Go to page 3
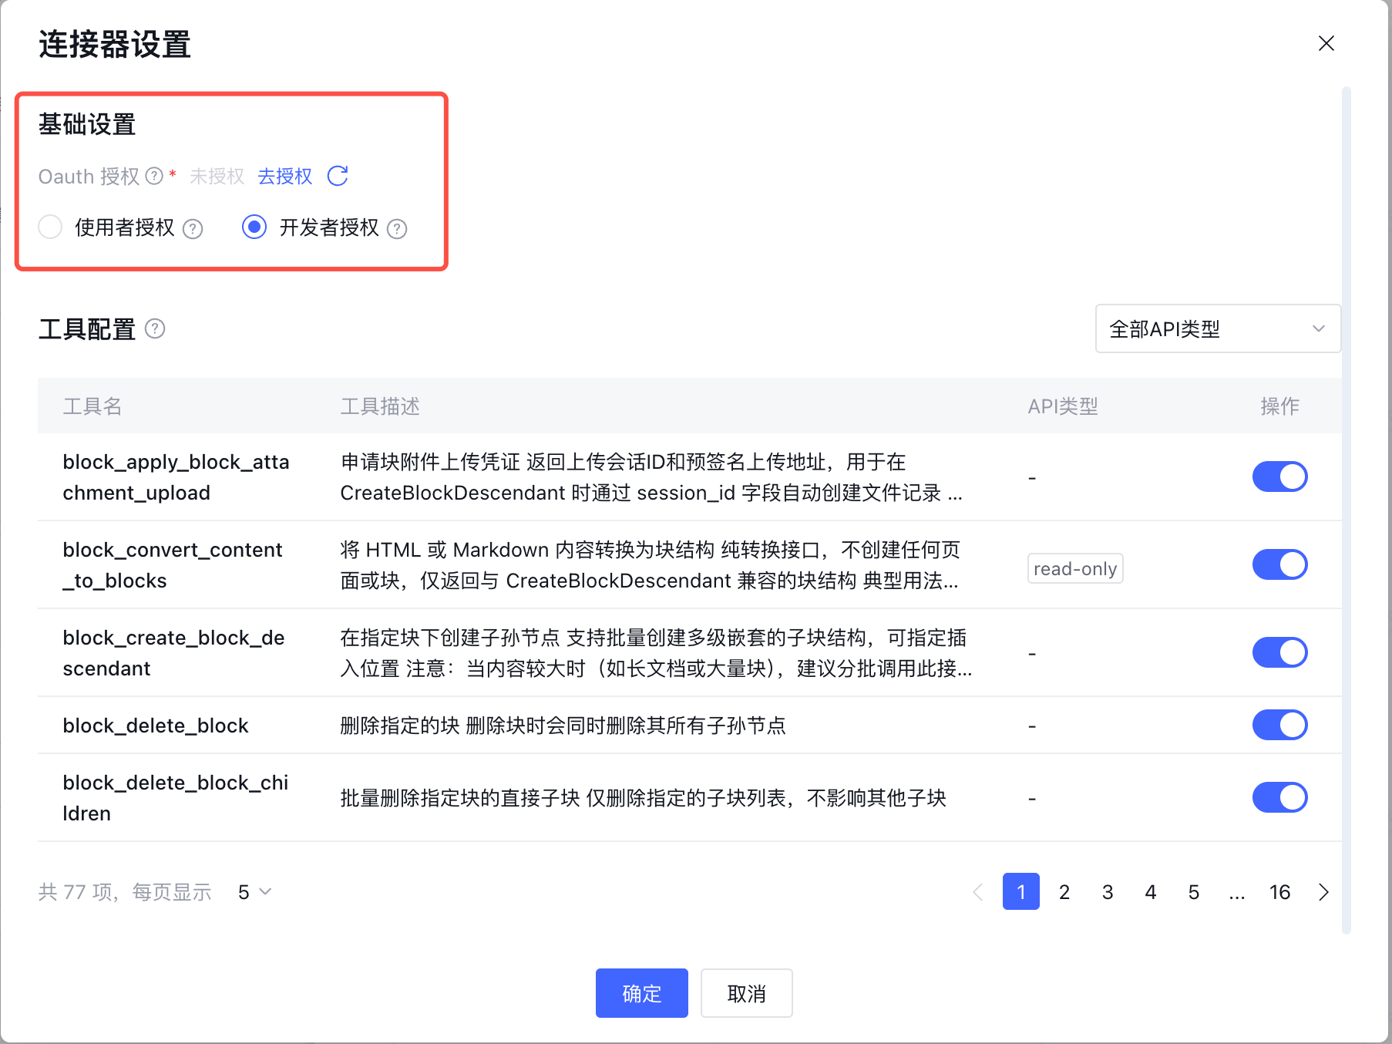1392x1044 pixels. [1108, 891]
